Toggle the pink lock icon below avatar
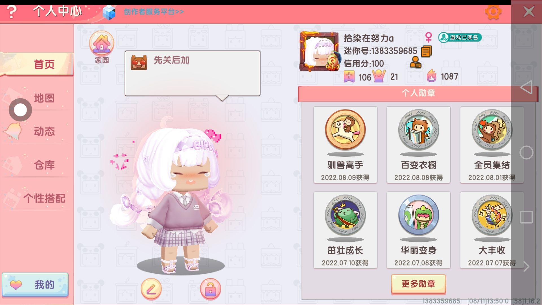Screen dimensions: 542x305 [210, 289]
